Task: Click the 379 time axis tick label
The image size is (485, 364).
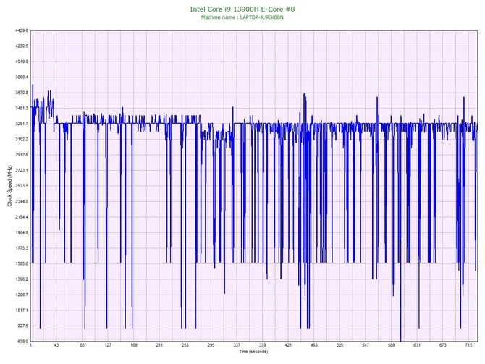Action: click(x=262, y=345)
